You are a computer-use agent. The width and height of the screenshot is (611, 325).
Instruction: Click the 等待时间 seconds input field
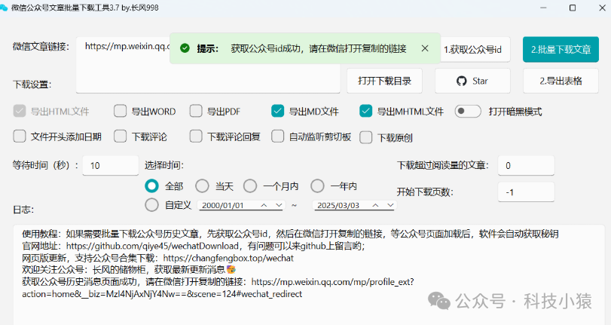pos(111,165)
